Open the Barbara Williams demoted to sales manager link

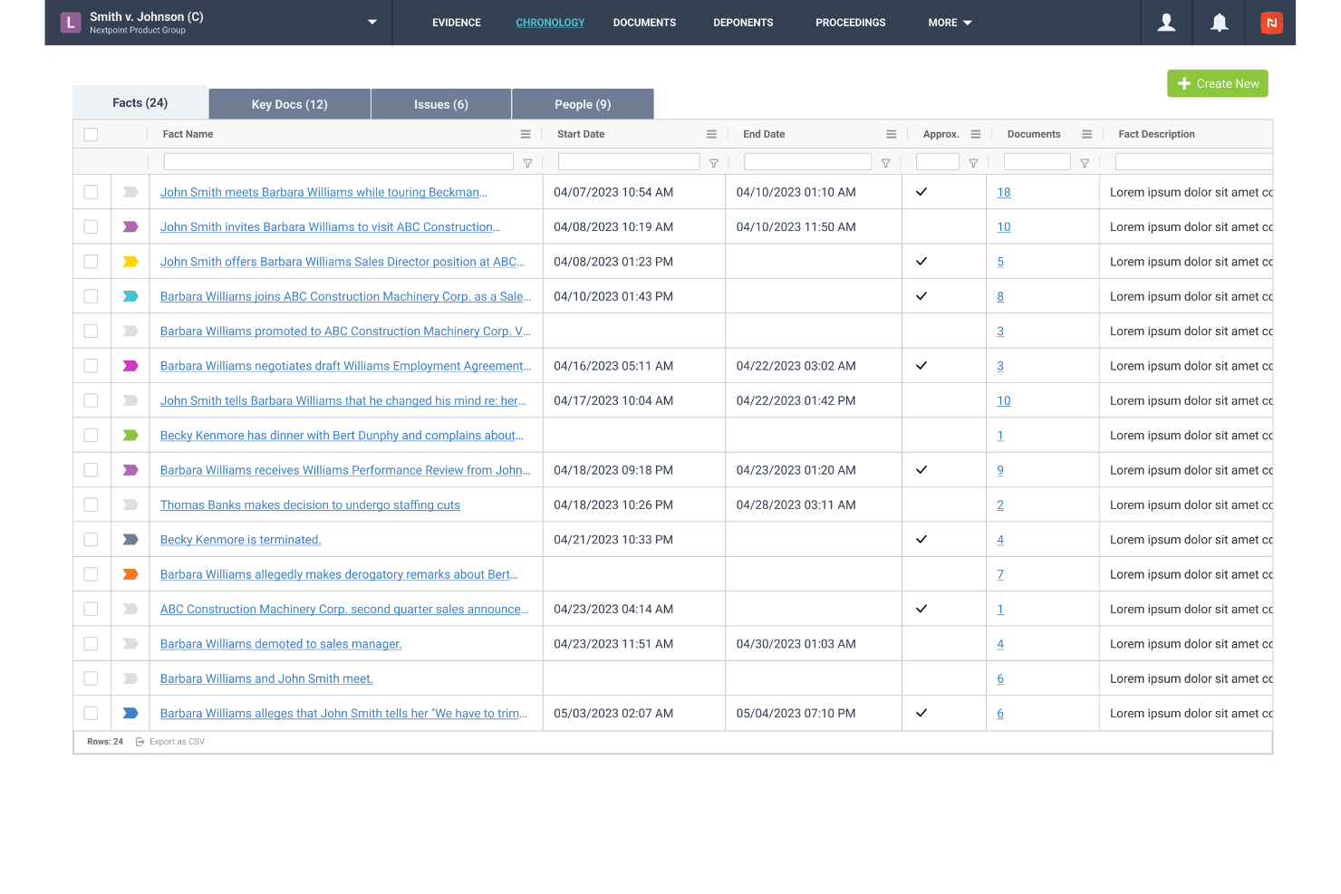[x=281, y=644]
